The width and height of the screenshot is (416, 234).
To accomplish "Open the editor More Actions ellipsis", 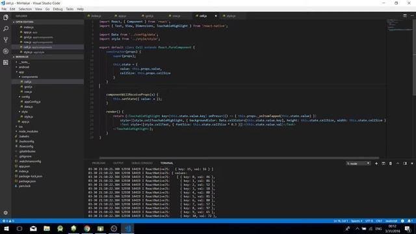I will coord(412,16).
